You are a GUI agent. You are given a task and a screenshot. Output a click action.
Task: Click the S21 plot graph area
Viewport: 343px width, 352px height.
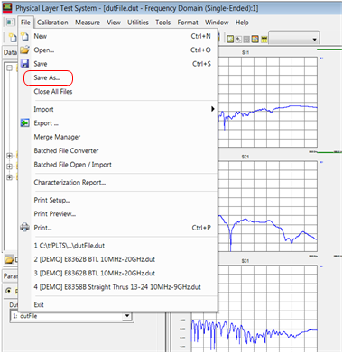pos(267,206)
